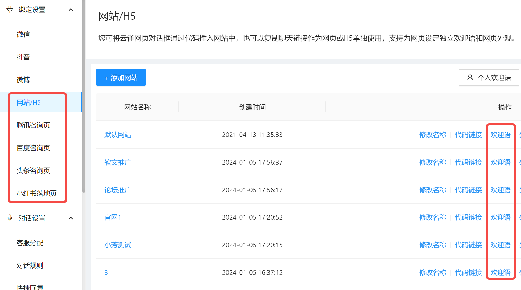Click the microphone icon beside 对话设置

(x=10, y=218)
